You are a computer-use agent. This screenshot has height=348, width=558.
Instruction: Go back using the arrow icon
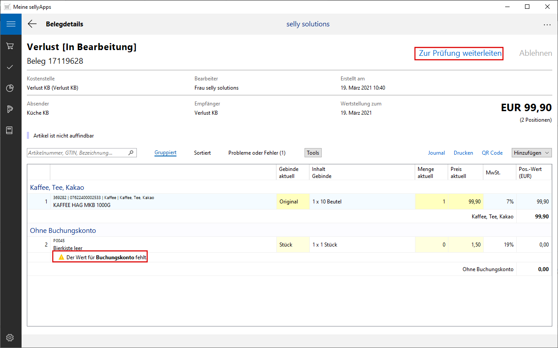point(32,24)
